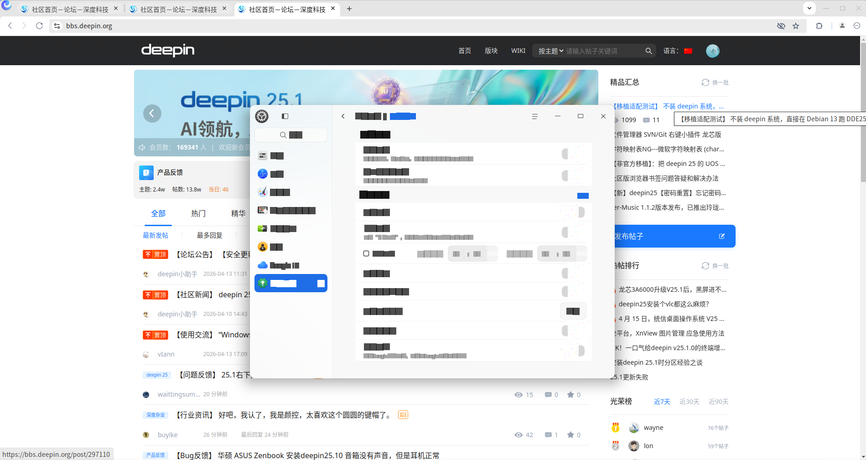This screenshot has height=460, width=866.
Task: Select the highlighted update item in settings sidebar
Action: pyautogui.click(x=291, y=283)
